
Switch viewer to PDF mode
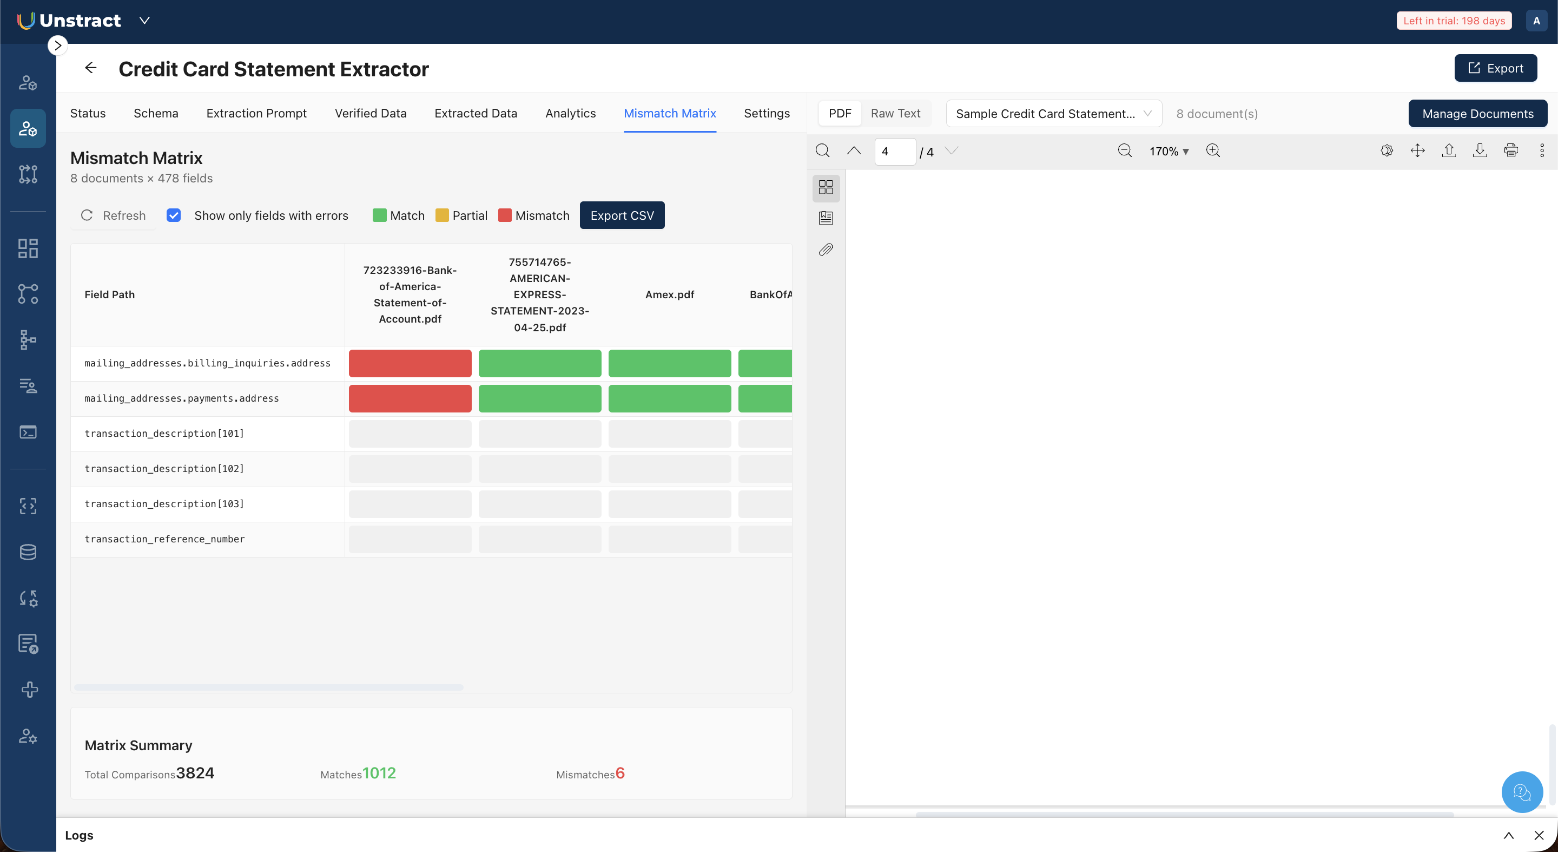coord(840,113)
